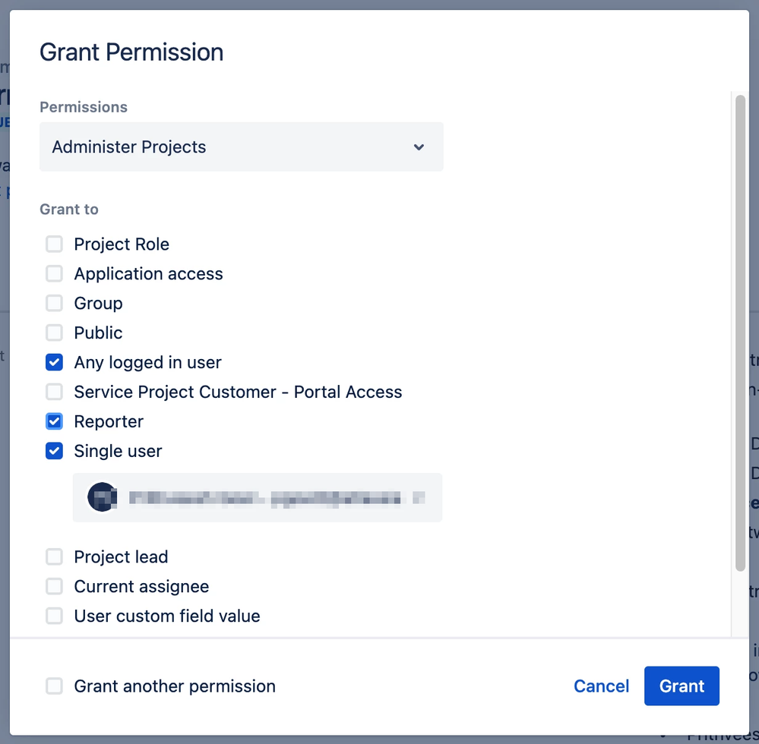The width and height of the screenshot is (759, 744).
Task: Check the Group option
Action: pos(54,303)
